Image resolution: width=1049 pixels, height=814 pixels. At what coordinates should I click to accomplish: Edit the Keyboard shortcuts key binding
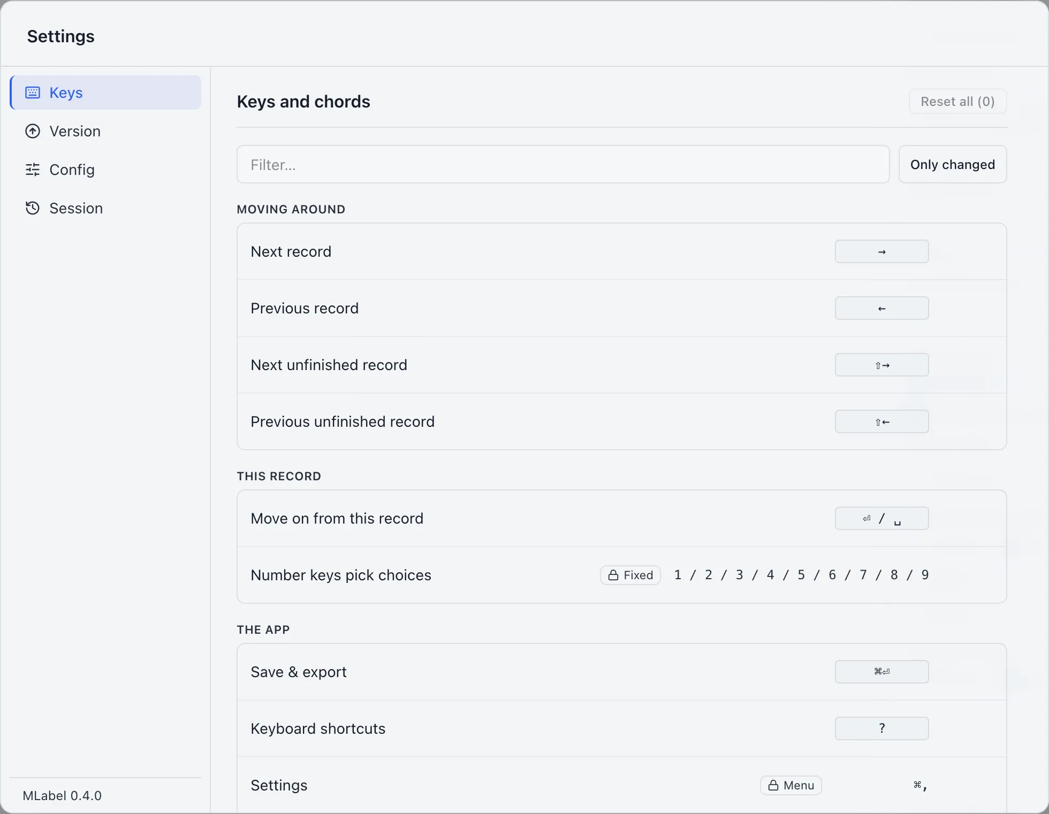pyautogui.click(x=881, y=728)
